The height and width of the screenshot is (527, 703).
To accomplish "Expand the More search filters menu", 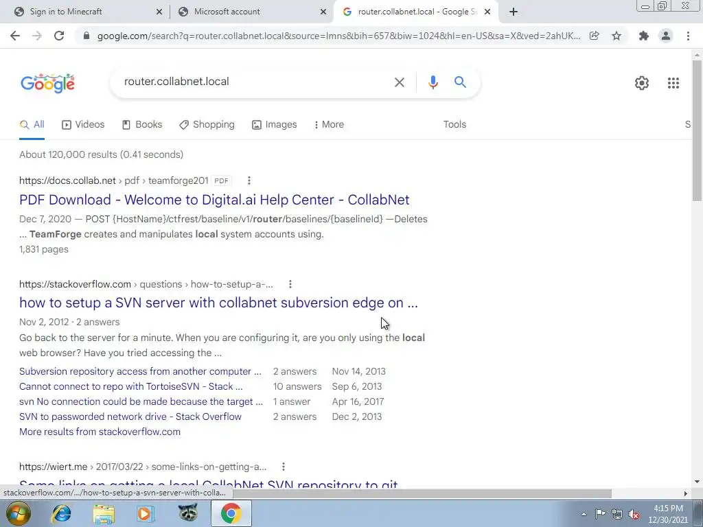I will coord(329,125).
